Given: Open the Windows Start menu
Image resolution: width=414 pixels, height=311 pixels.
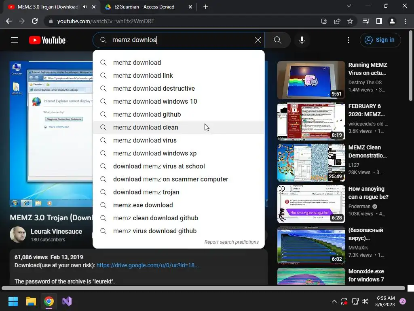Looking at the screenshot, I should pos(13,301).
